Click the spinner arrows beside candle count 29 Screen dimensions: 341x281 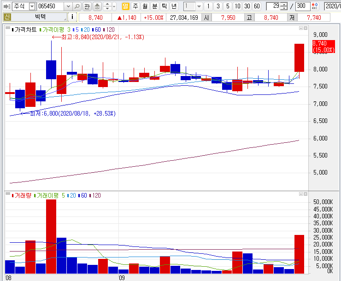point(283,6)
